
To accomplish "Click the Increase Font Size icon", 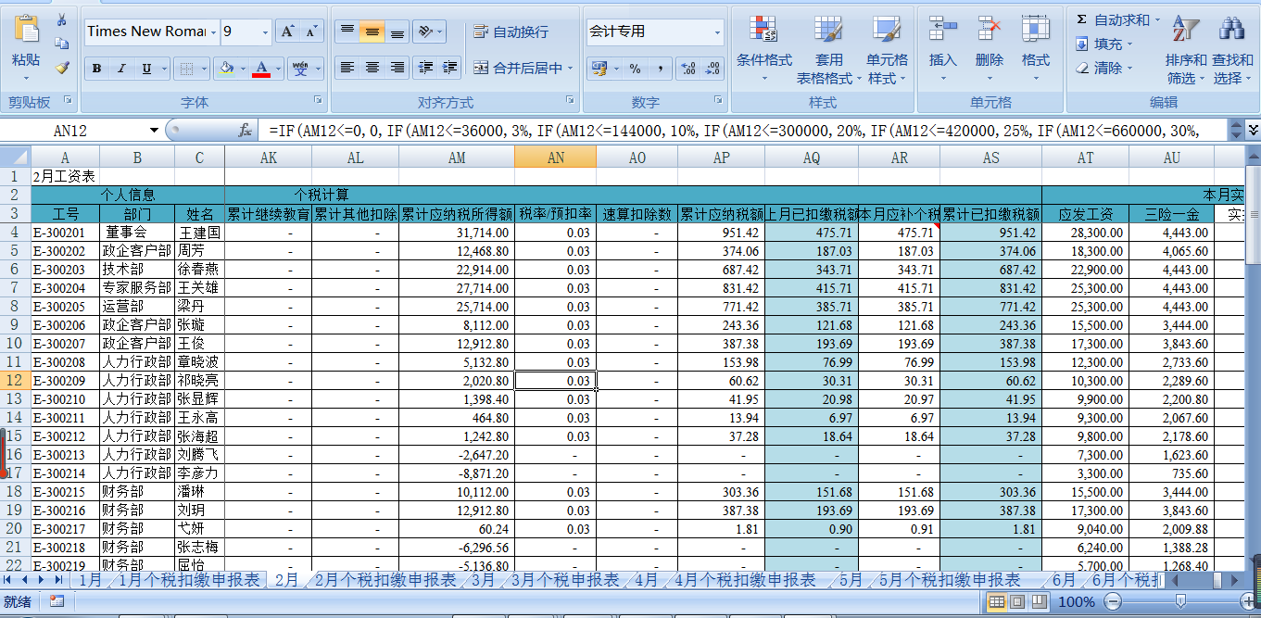I will tap(287, 32).
